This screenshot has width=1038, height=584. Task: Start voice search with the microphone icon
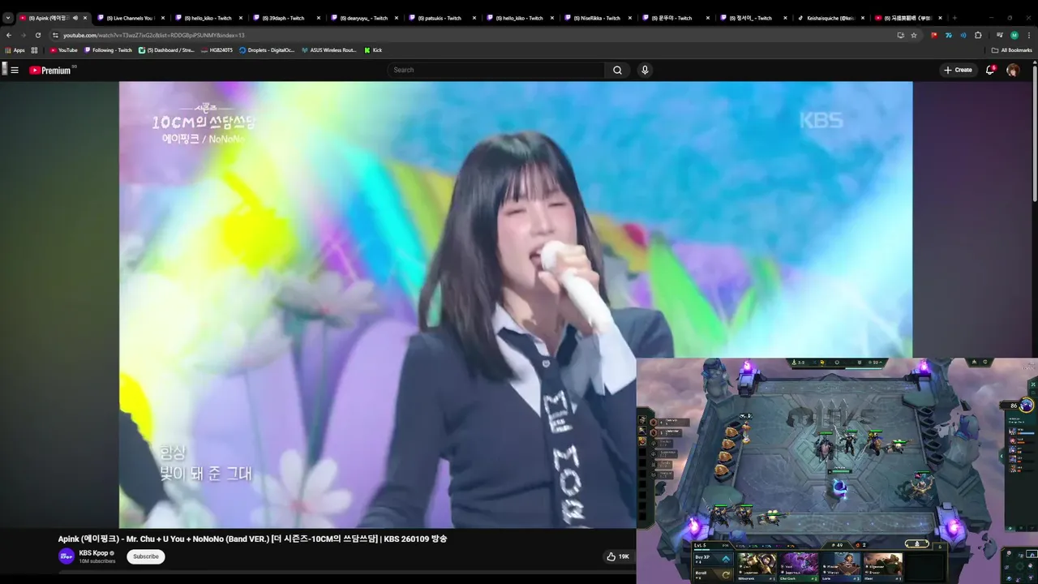point(645,70)
